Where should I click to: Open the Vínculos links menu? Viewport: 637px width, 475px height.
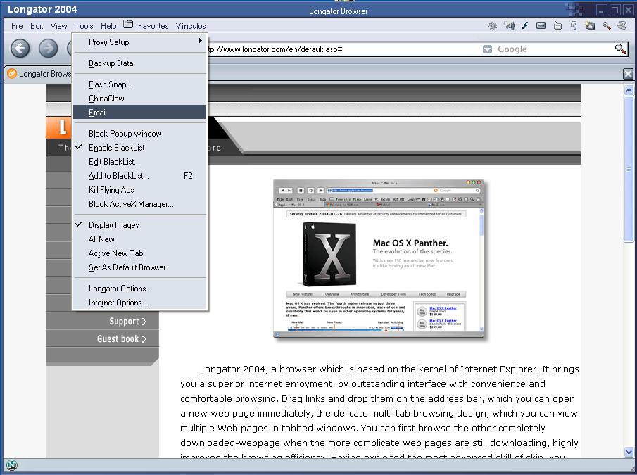pyautogui.click(x=191, y=26)
